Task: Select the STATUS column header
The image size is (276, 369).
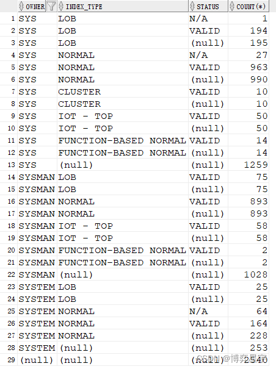Action: click(x=208, y=6)
